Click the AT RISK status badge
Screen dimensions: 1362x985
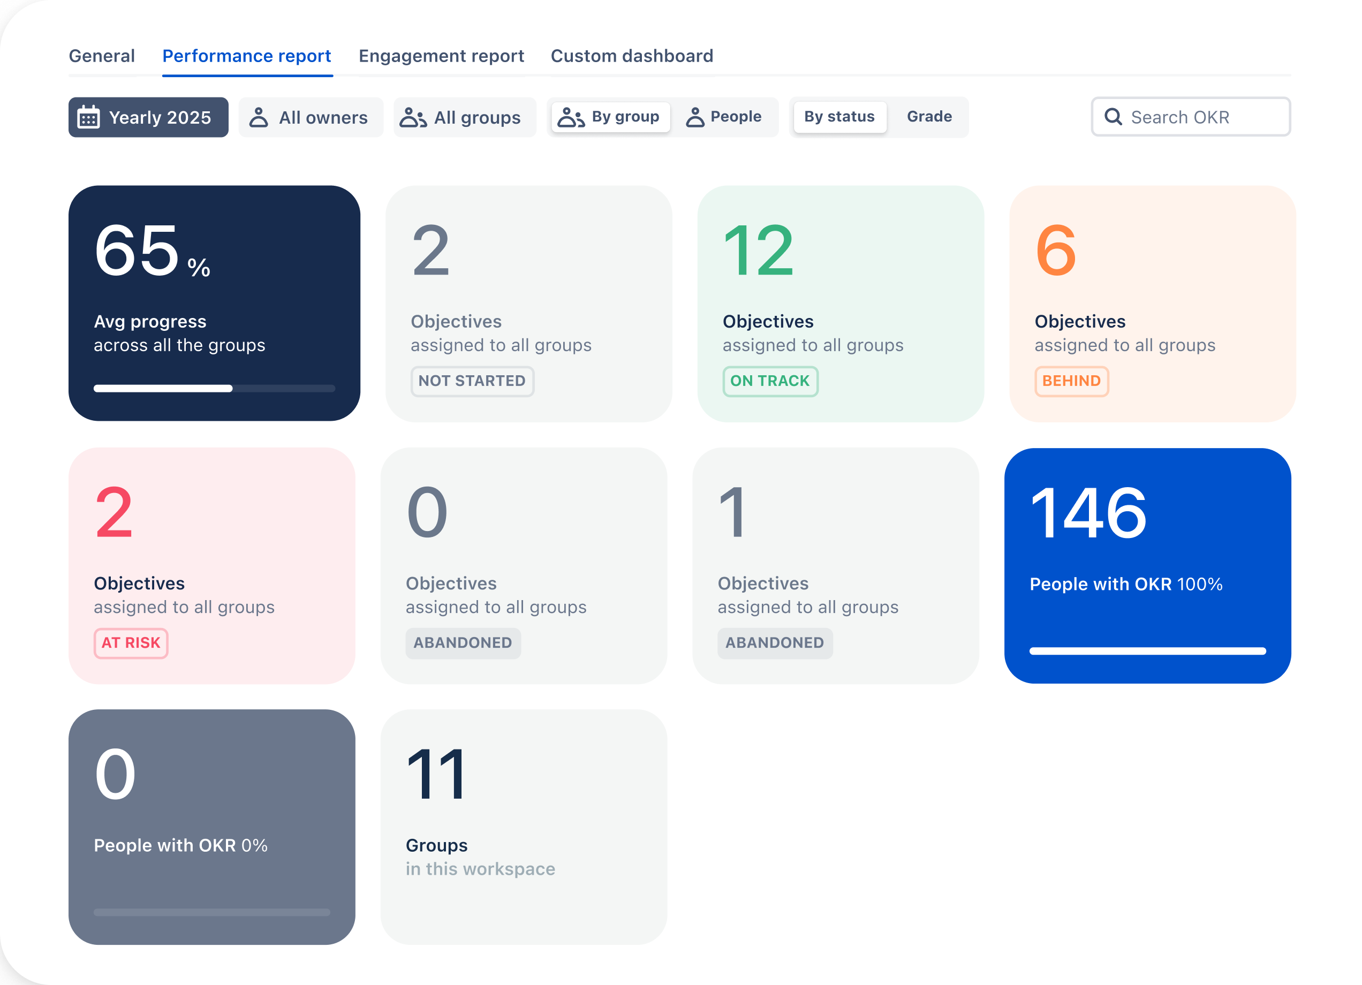[131, 643]
